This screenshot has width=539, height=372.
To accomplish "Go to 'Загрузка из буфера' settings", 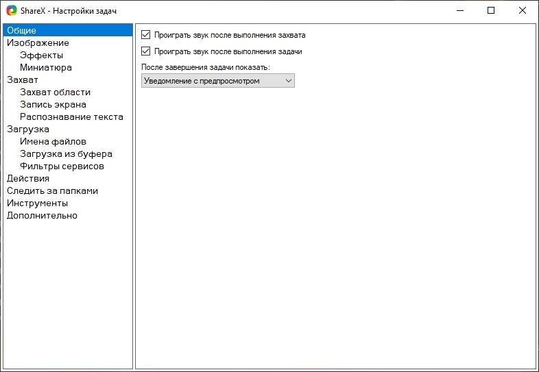I will point(66,153).
